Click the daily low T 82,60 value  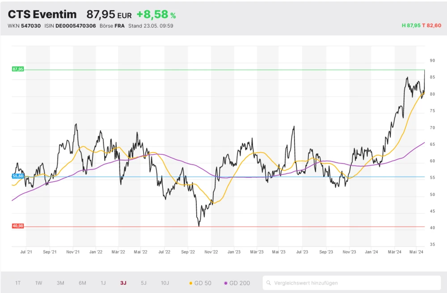coord(432,26)
